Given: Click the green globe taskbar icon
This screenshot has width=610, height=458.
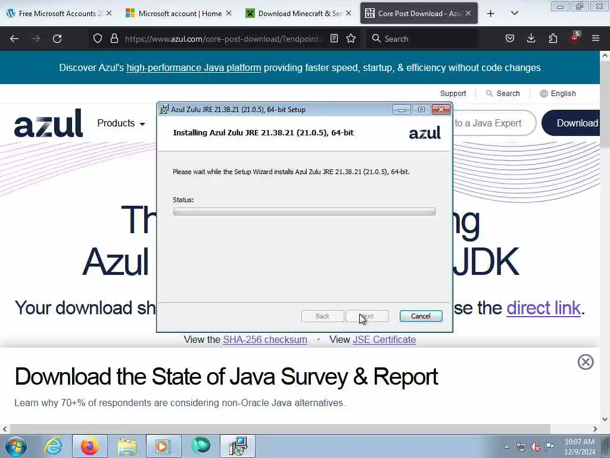Looking at the screenshot, I should 201,445.
